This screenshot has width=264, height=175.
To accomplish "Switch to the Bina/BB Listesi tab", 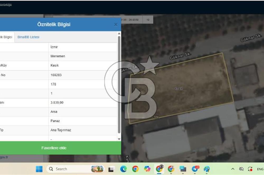I will pyautogui.click(x=28, y=37).
